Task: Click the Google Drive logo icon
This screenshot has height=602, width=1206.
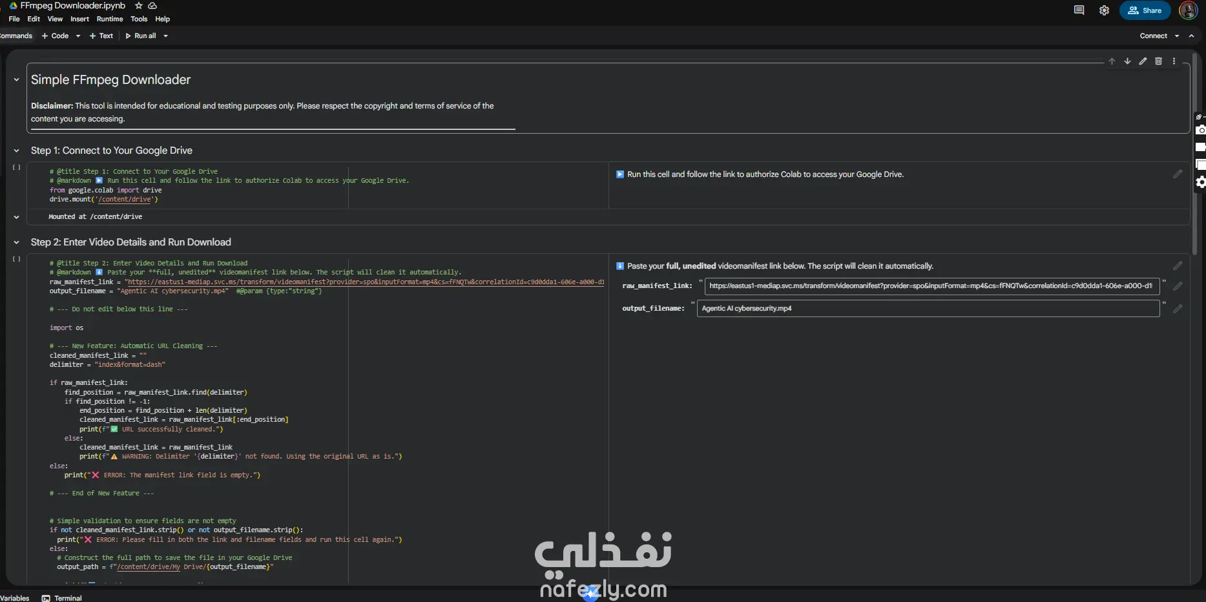Action: pyautogui.click(x=13, y=6)
